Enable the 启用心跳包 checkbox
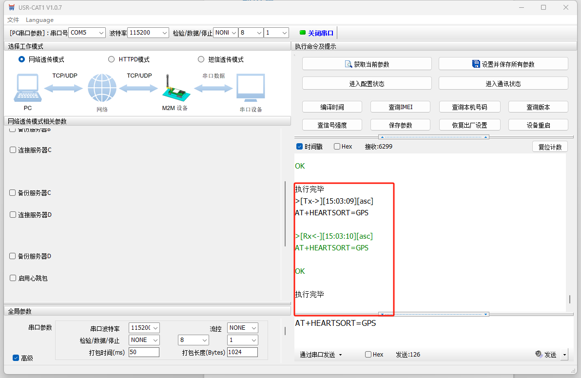The width and height of the screenshot is (581, 378). pyautogui.click(x=13, y=278)
